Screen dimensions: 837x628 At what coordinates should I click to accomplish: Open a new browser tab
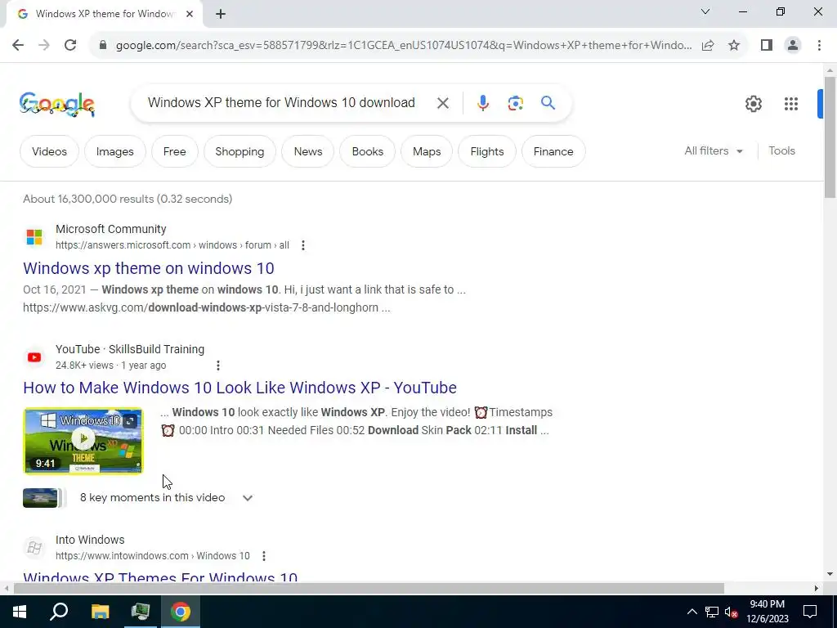[221, 14]
